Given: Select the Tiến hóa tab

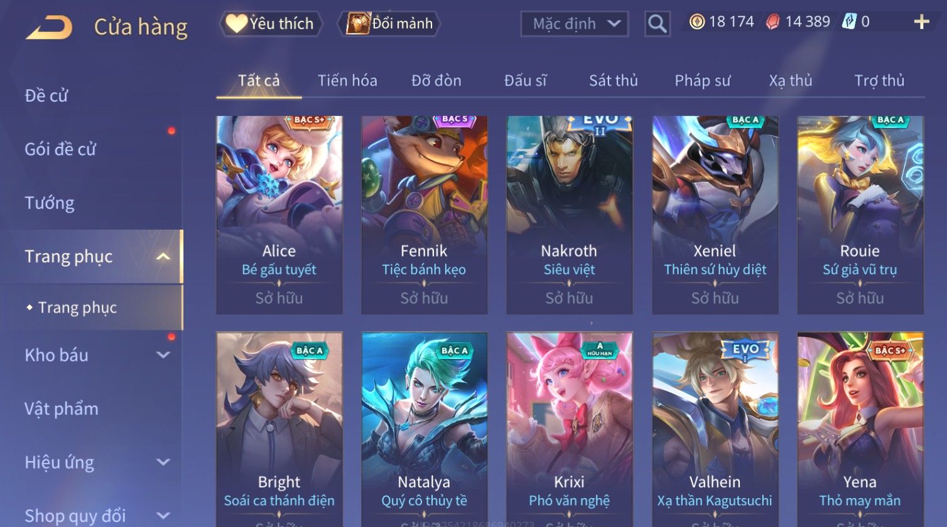Looking at the screenshot, I should (x=347, y=80).
